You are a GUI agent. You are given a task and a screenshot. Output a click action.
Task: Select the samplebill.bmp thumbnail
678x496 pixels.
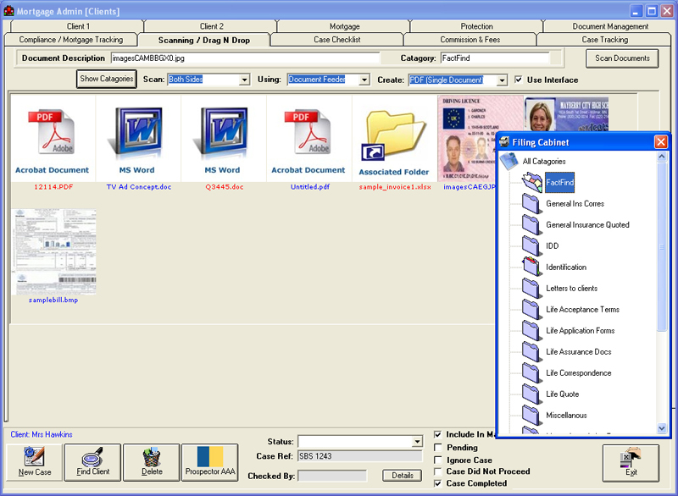53,253
